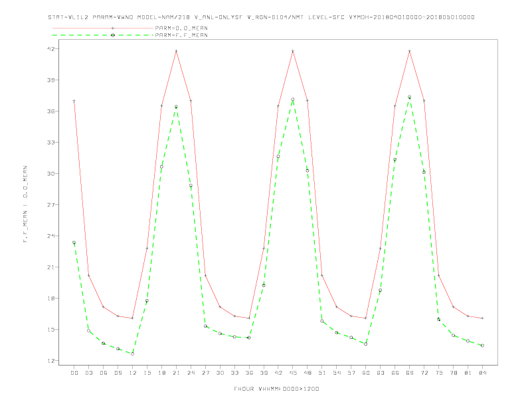Click y-axis tick value 39
The height and width of the screenshot is (406, 526).
[x=51, y=80]
